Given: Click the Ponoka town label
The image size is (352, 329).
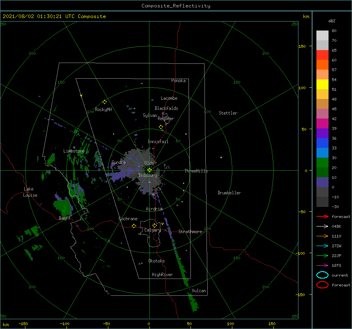Looking at the screenshot, I should pos(178,81).
